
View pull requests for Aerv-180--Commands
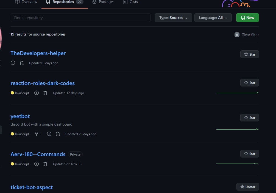45,164
